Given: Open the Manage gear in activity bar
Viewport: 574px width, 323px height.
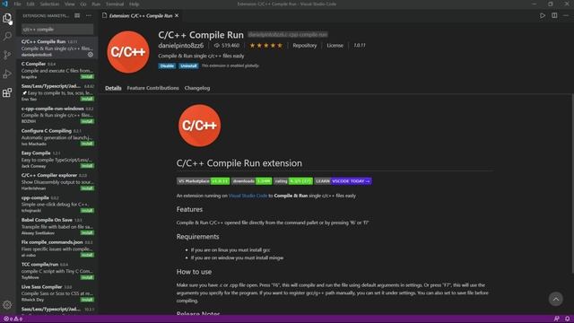Looking at the screenshot, I should [7, 305].
